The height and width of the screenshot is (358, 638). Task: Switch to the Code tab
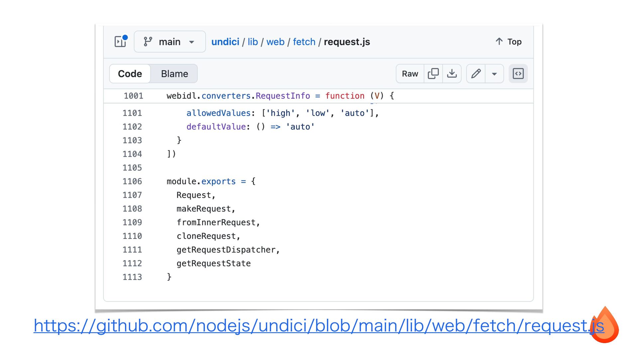click(130, 74)
